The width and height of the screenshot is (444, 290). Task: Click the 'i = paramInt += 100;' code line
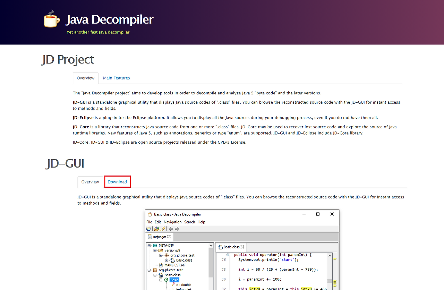[260, 279]
